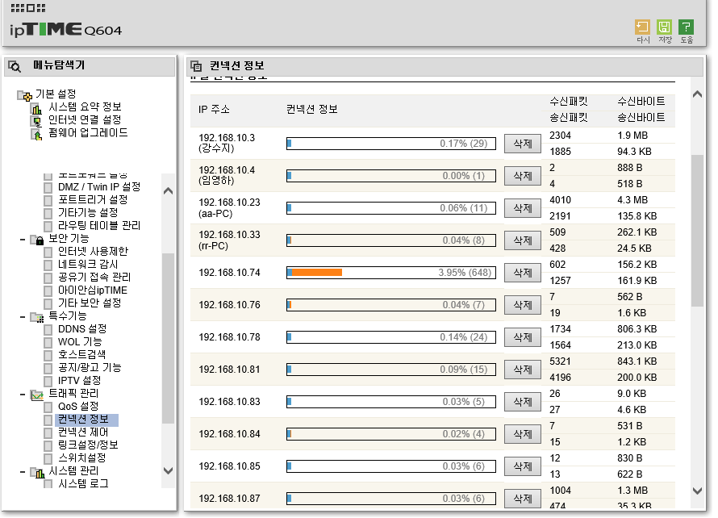
Task: Click the 0.17% (29) connection bar
Action: [391, 144]
